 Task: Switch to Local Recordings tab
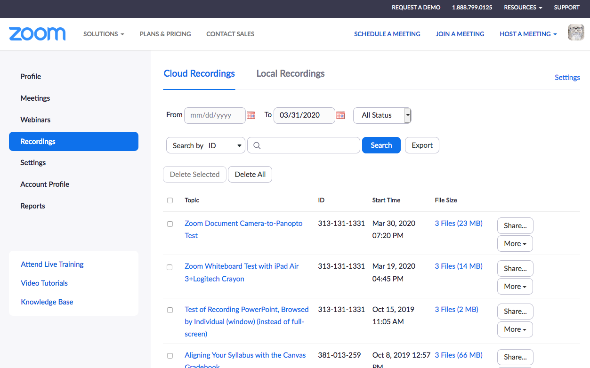(291, 73)
